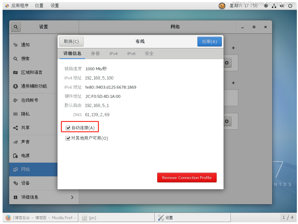Open the Sound (声音) settings
298x224 pixels.
click(25, 142)
